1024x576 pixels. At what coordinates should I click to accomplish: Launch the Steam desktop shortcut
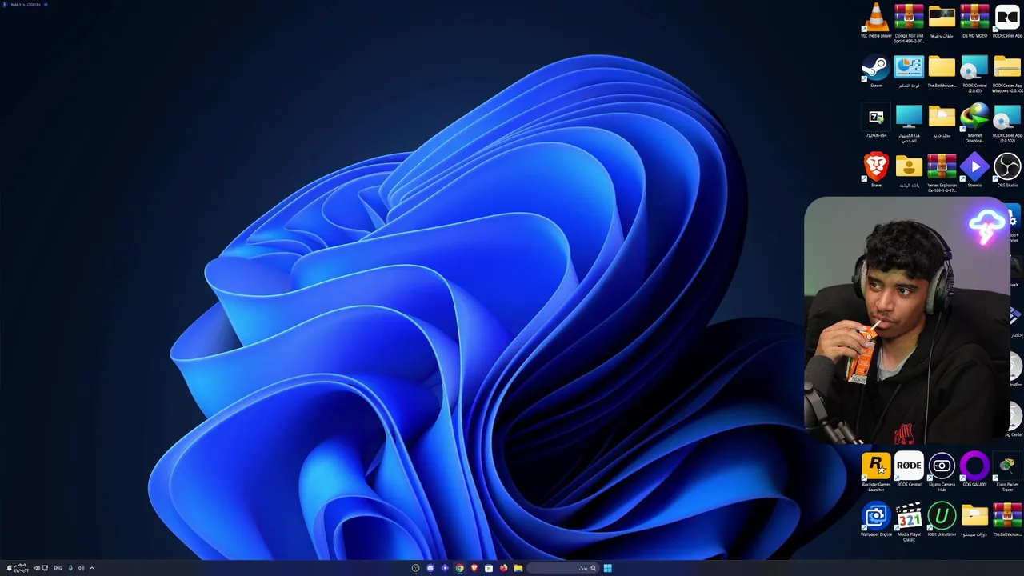(876, 71)
